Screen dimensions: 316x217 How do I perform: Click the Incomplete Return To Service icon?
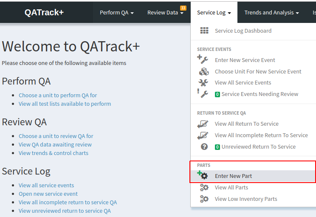point(203,135)
